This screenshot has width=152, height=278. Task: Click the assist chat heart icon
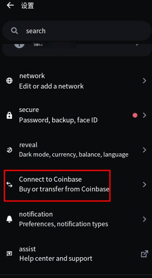(x=9, y=254)
